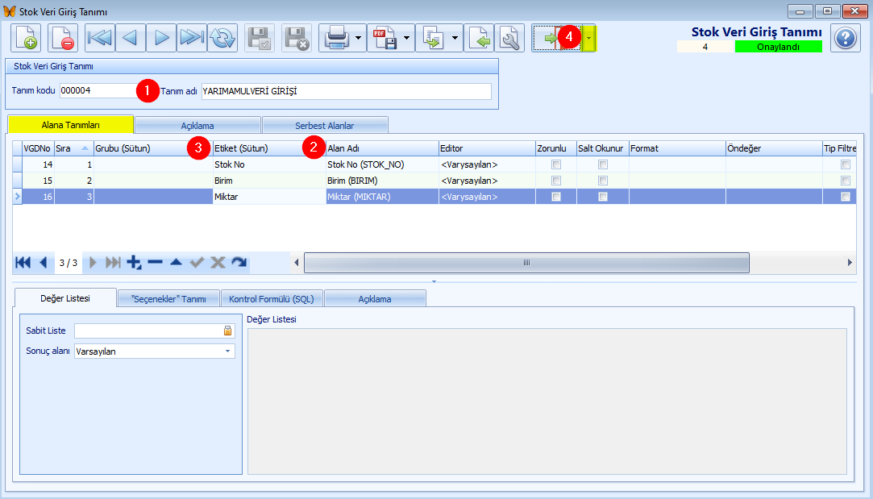Collapse the splitter arrow below the grid
Screen dimensions: 873x499
tap(434, 281)
